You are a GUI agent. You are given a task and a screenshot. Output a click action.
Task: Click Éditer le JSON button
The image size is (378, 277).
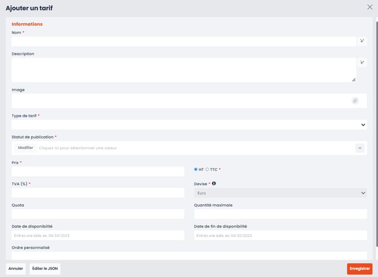(45, 269)
